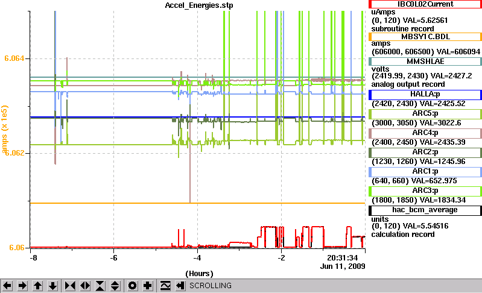482x293 pixels.
Task: Select the HALLA:p curve legend
Action: pos(425,94)
